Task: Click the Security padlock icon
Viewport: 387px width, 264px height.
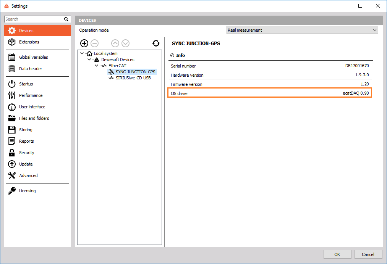Action: pos(11,153)
